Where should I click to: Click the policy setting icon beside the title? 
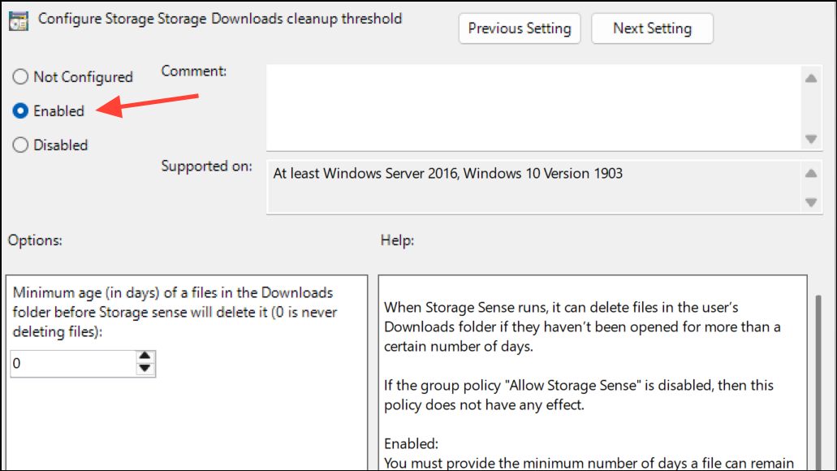coord(15,20)
